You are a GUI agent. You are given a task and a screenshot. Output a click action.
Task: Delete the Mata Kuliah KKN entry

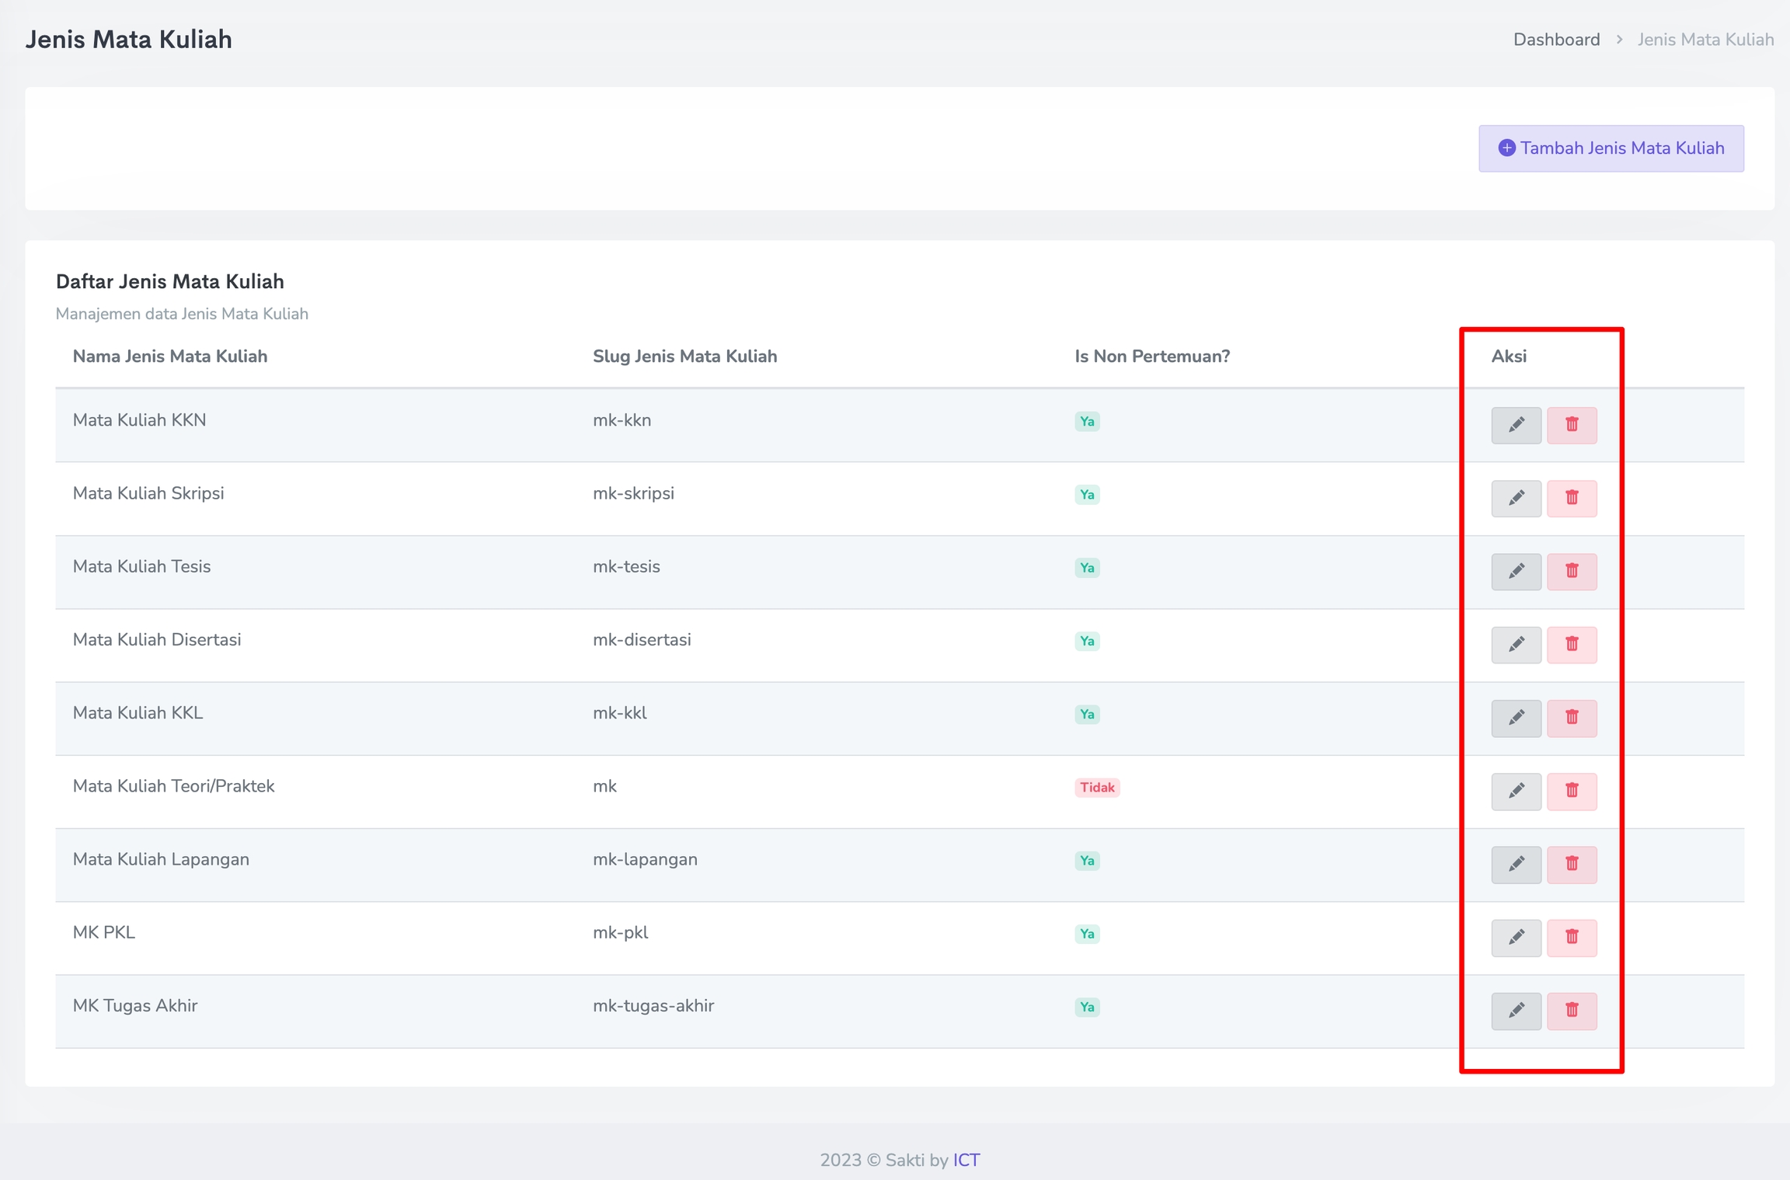(1571, 425)
